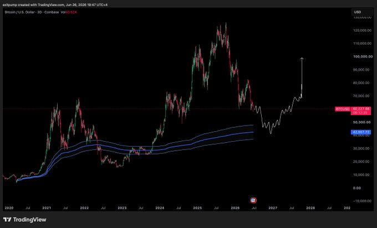Click the 2021 time axis label
This screenshot has height=228, width=377.
(47, 208)
